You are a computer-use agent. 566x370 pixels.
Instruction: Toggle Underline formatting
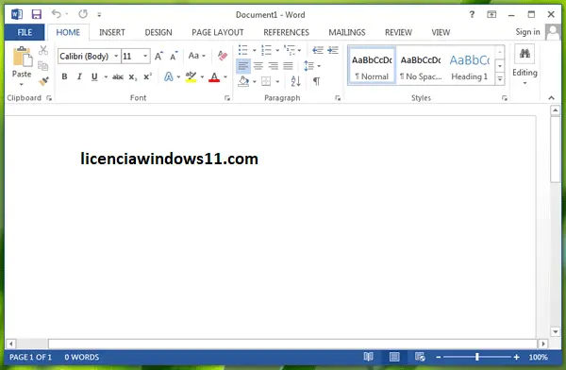[94, 76]
